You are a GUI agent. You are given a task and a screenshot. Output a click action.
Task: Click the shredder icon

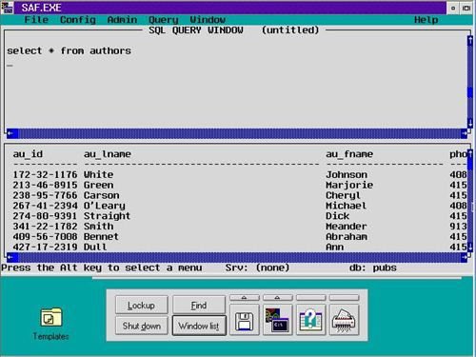345,320
